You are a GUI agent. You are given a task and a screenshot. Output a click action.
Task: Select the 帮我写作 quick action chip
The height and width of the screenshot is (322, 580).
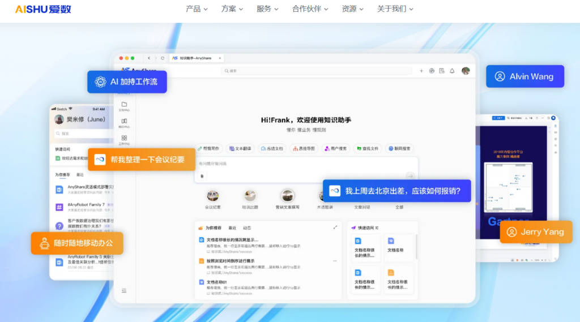pos(208,149)
